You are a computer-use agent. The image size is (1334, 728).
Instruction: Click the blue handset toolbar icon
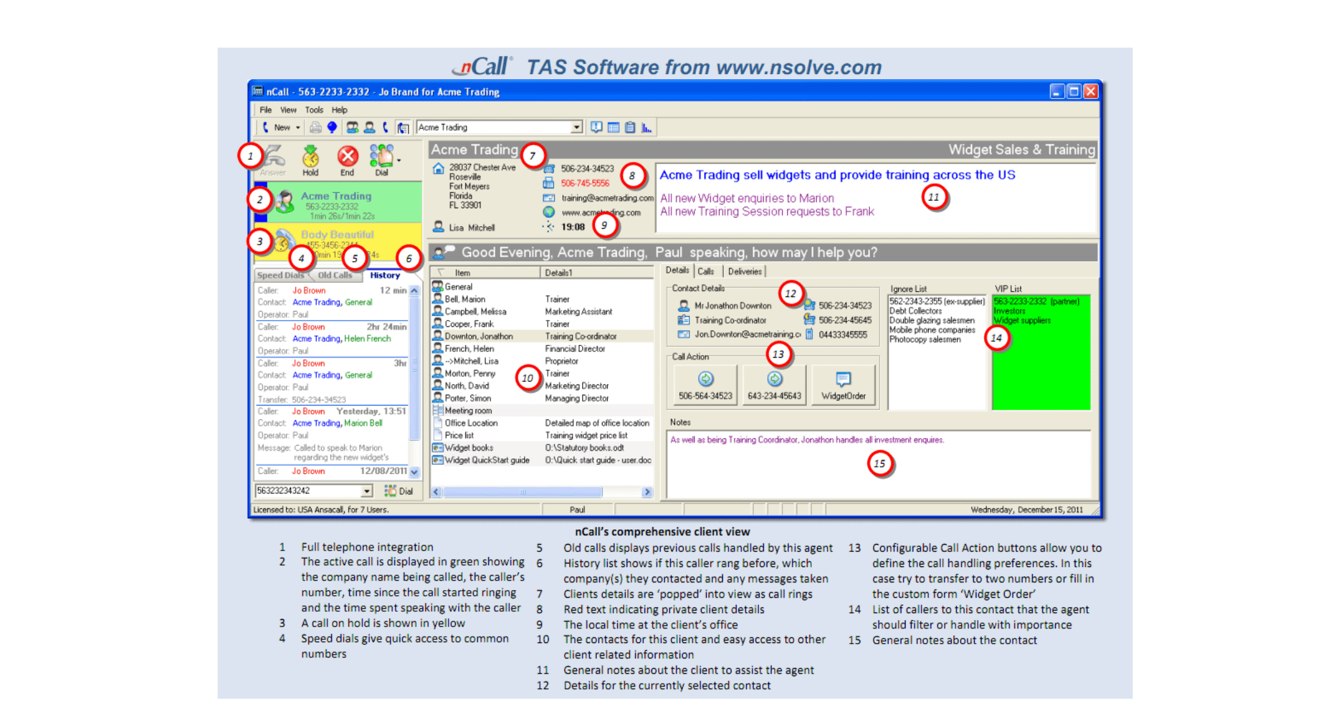(386, 128)
